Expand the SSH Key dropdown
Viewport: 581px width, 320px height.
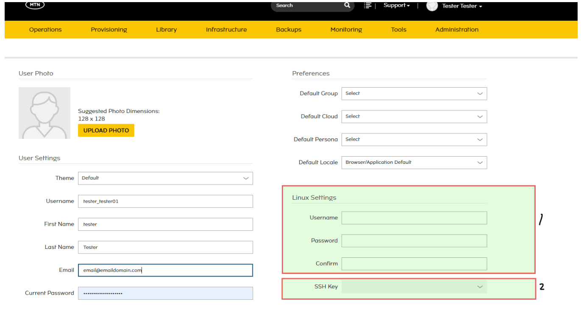[x=414, y=287]
